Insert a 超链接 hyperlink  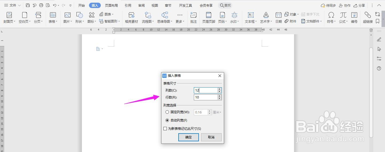click(x=368, y=18)
